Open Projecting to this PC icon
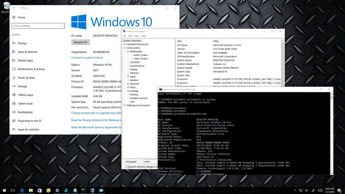Viewport: 345px width, 194px height. [x=14, y=121]
